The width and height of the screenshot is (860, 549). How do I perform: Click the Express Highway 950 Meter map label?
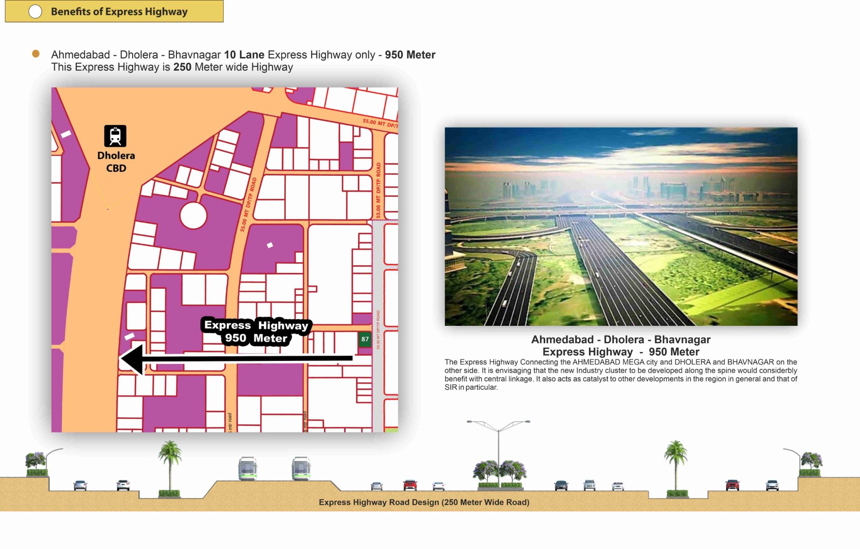[x=256, y=331]
